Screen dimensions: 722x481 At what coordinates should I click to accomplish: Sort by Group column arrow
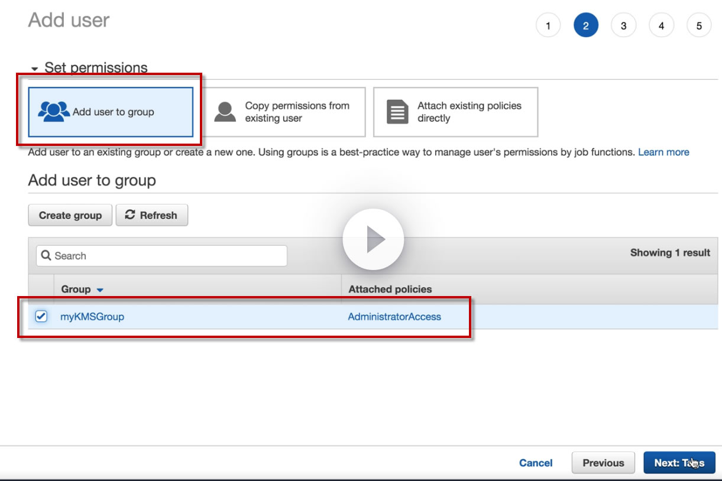pos(100,290)
